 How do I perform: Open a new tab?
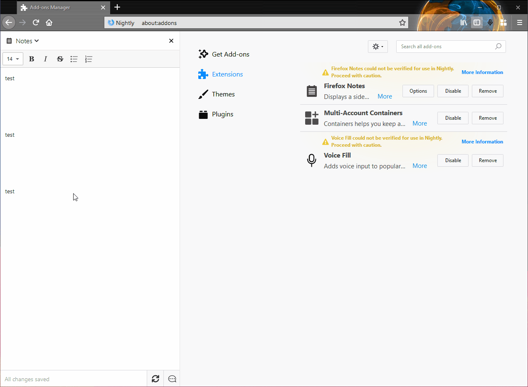(117, 7)
